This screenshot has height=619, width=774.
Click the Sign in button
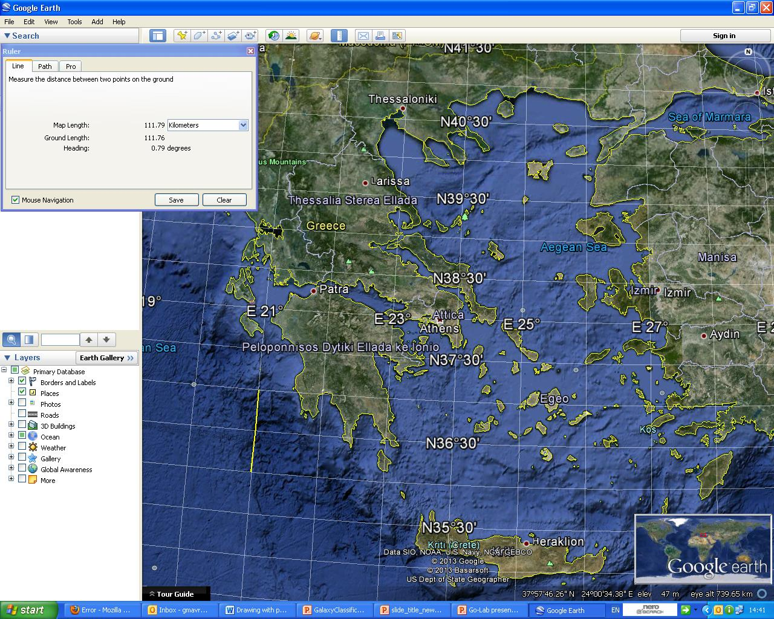[724, 36]
